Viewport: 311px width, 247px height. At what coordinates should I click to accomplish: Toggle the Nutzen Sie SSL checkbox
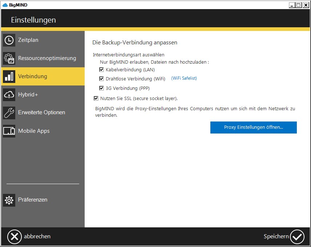pyautogui.click(x=96, y=98)
